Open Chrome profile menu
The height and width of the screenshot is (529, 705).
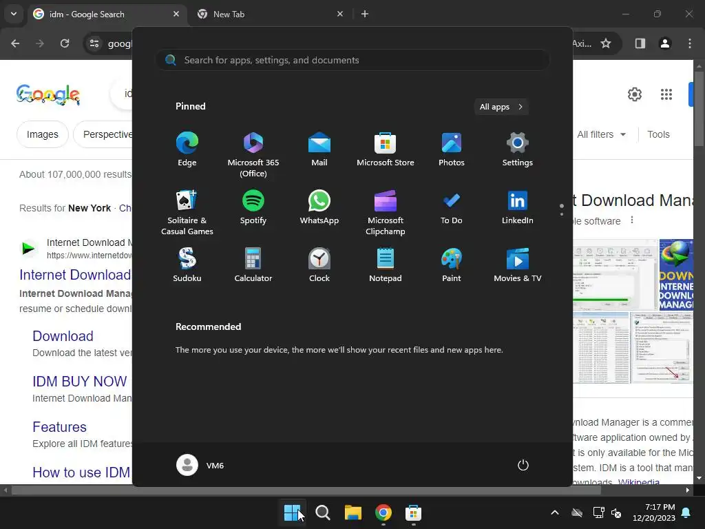point(665,43)
